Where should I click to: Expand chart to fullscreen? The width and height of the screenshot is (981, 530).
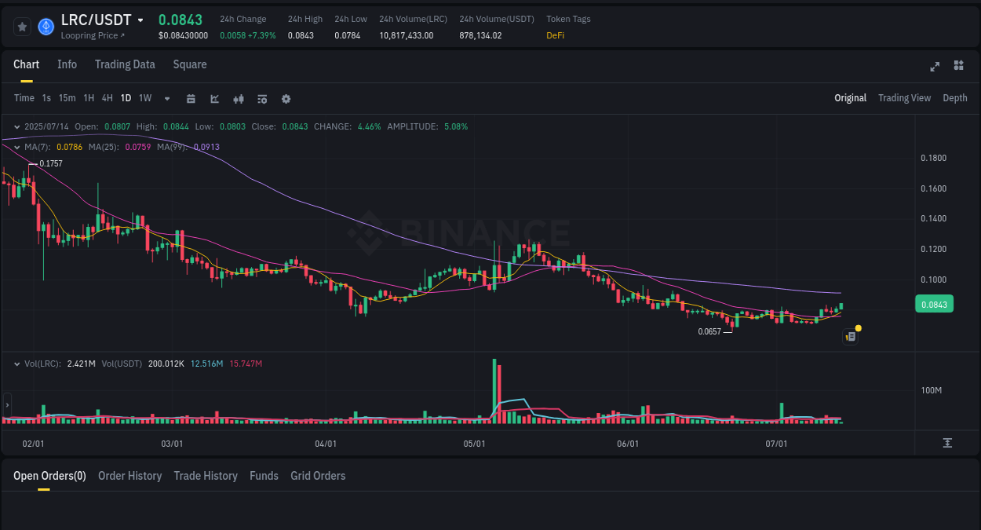point(934,67)
